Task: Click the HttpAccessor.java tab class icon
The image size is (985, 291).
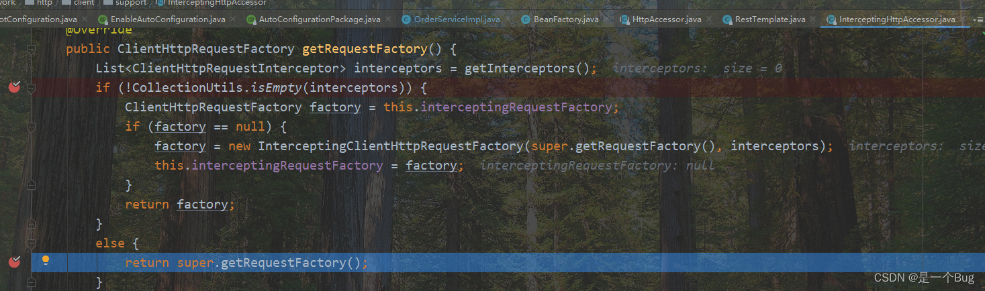Action: (x=624, y=19)
